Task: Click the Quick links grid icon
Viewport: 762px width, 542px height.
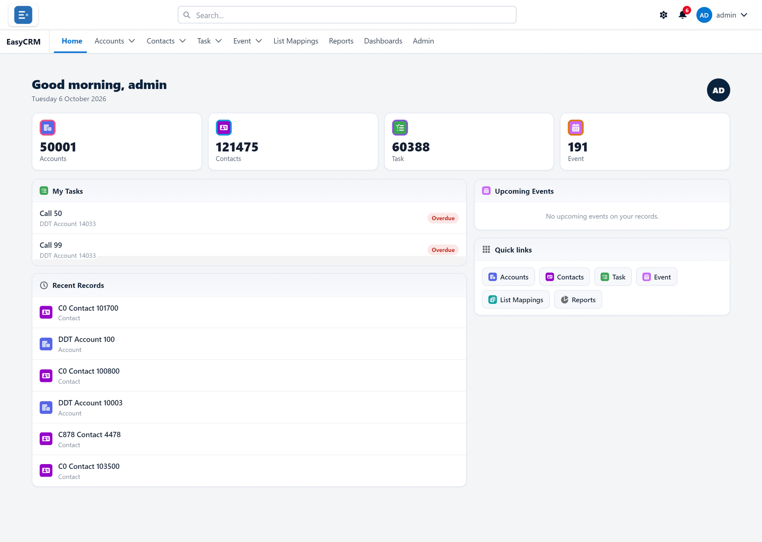Action: point(486,250)
